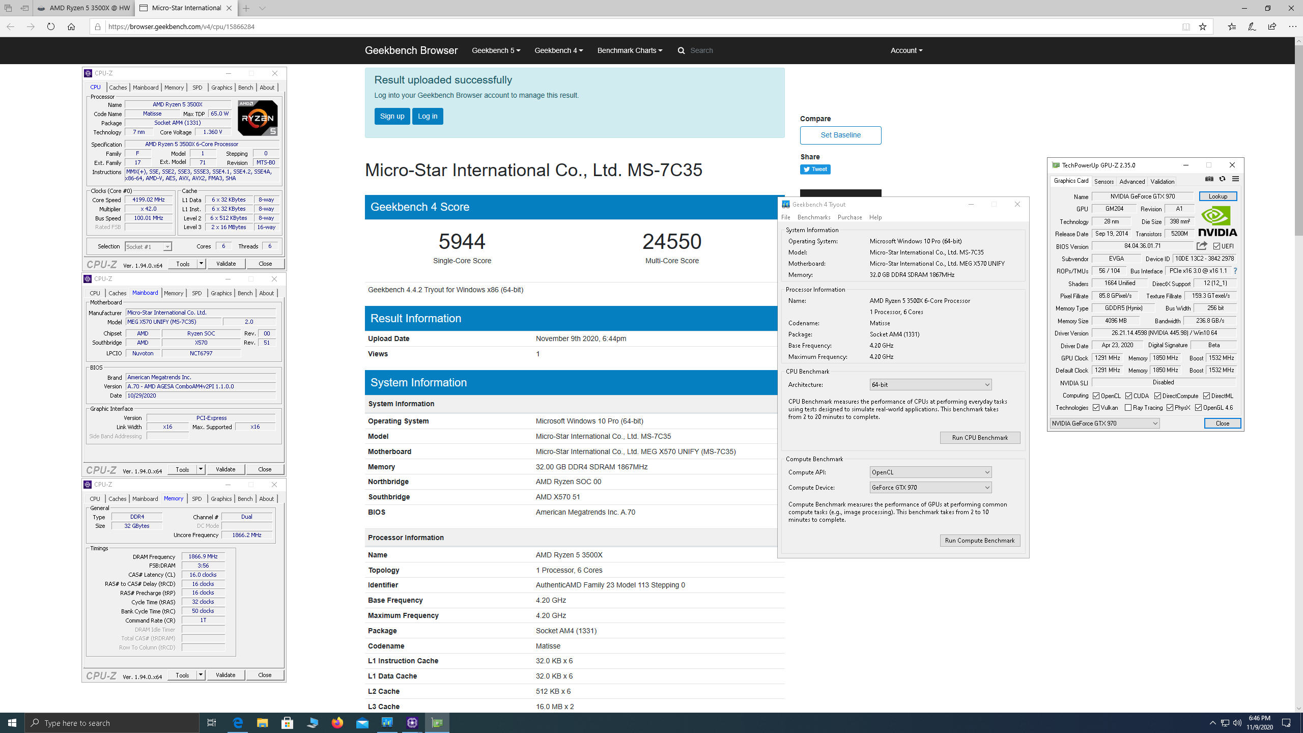
Task: Open CPU-Z icon on the taskbar
Action: coord(412,723)
